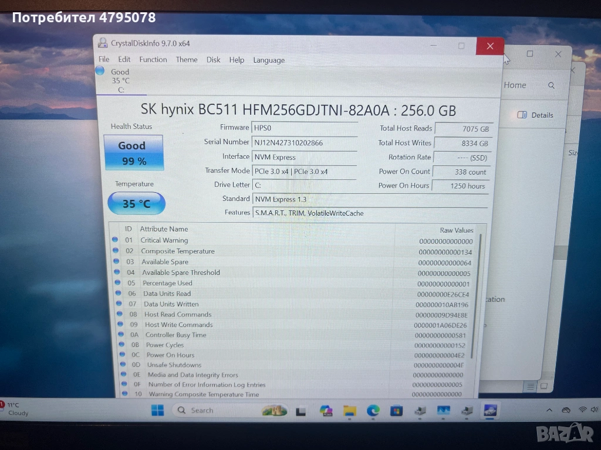Click the Good 99 % health status button
Screen dimensions: 601x450
[x=133, y=153]
